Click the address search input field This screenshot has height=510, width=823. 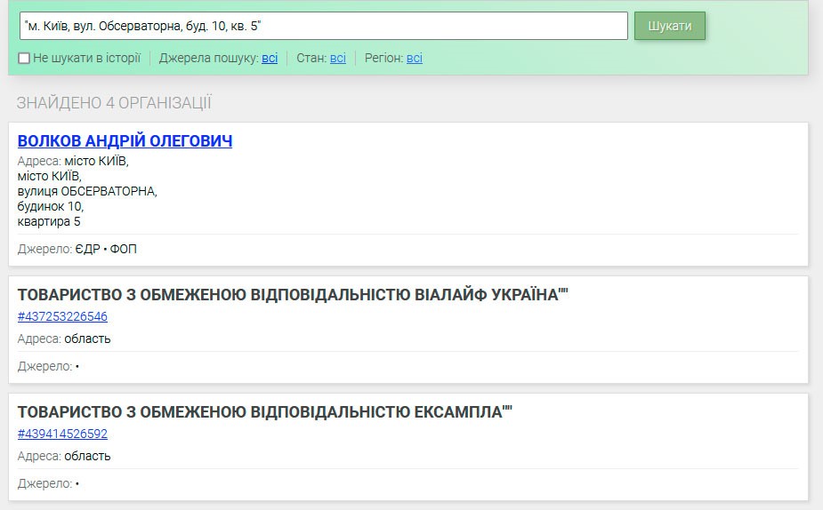click(x=324, y=26)
